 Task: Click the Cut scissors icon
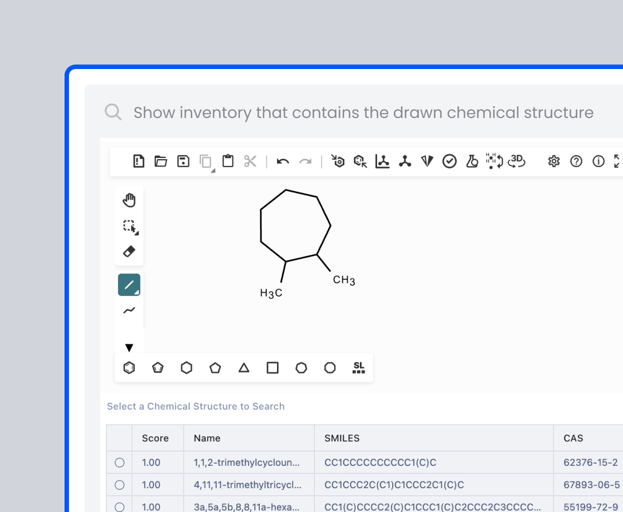click(250, 161)
